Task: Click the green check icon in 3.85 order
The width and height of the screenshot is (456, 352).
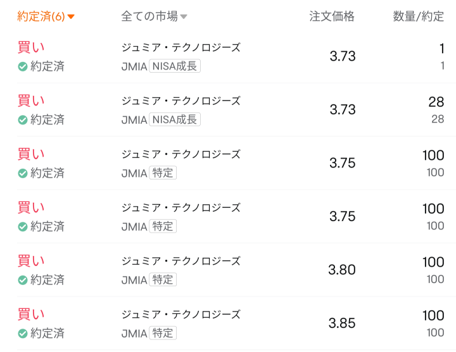Action: (23, 334)
